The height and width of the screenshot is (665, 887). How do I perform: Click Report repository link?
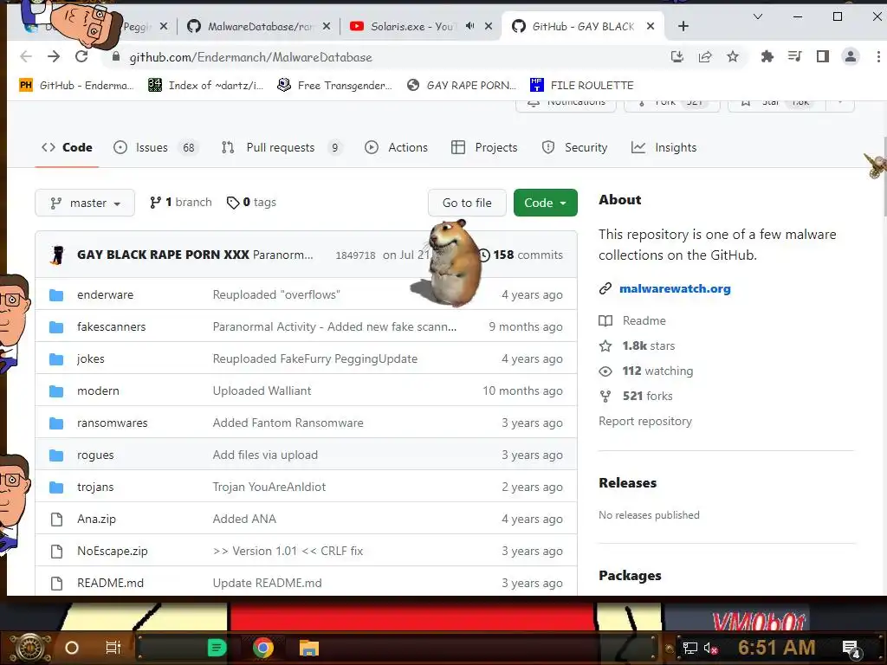click(x=644, y=422)
